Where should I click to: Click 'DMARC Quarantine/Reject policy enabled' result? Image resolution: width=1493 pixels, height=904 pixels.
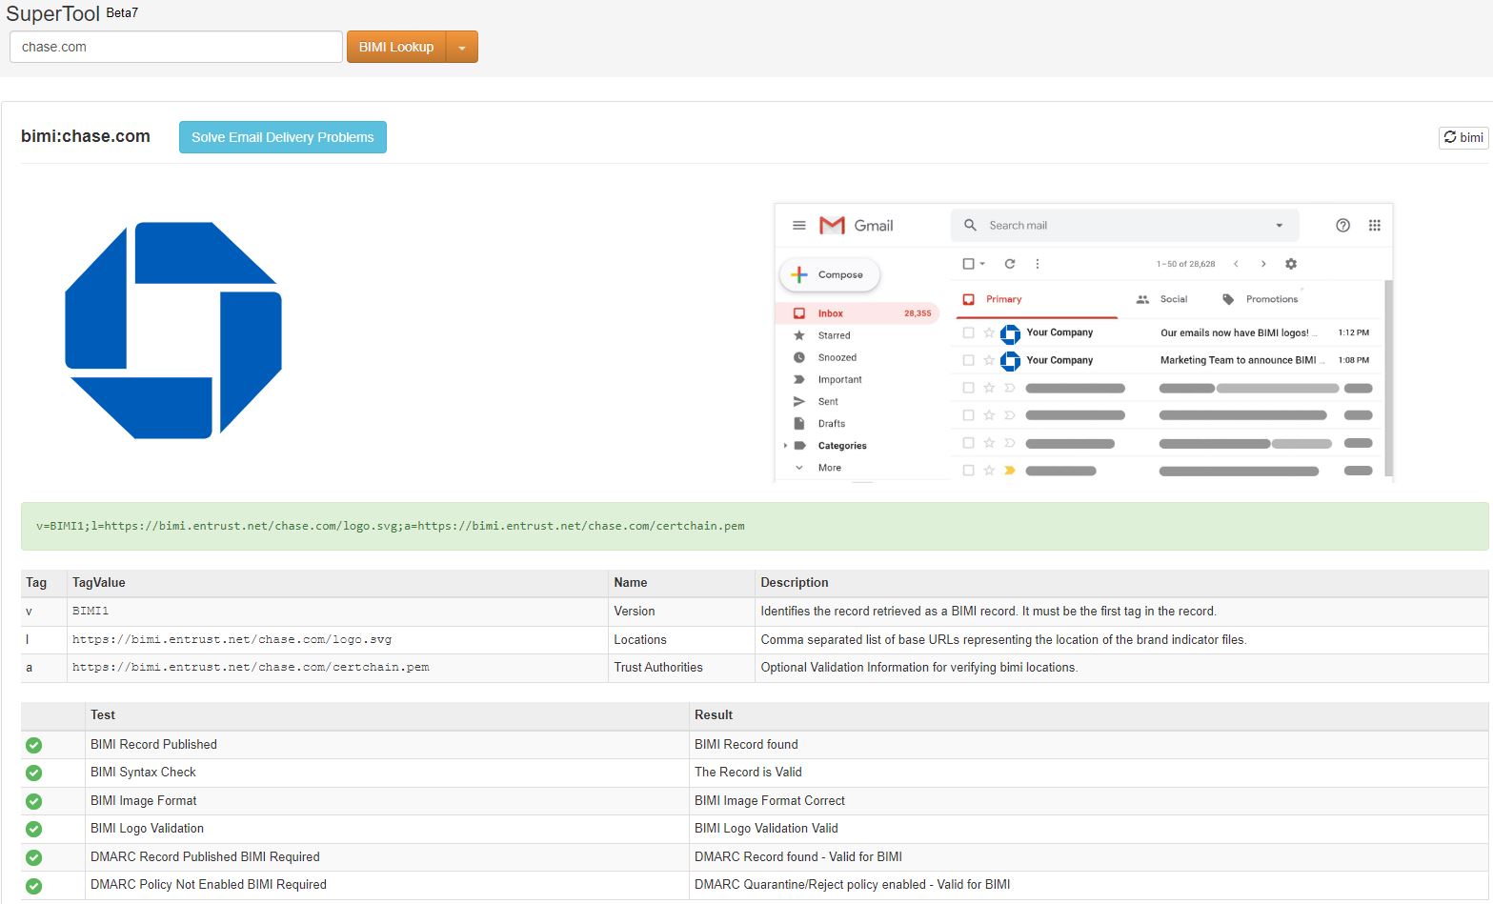(853, 885)
